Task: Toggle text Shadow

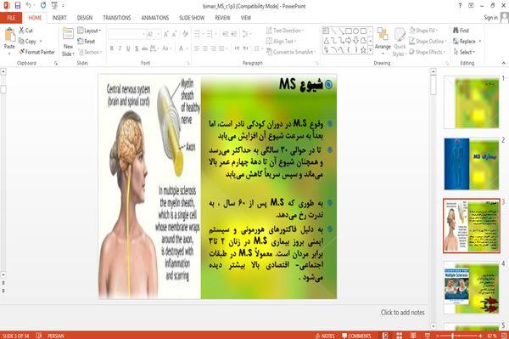Action: click(x=137, y=48)
